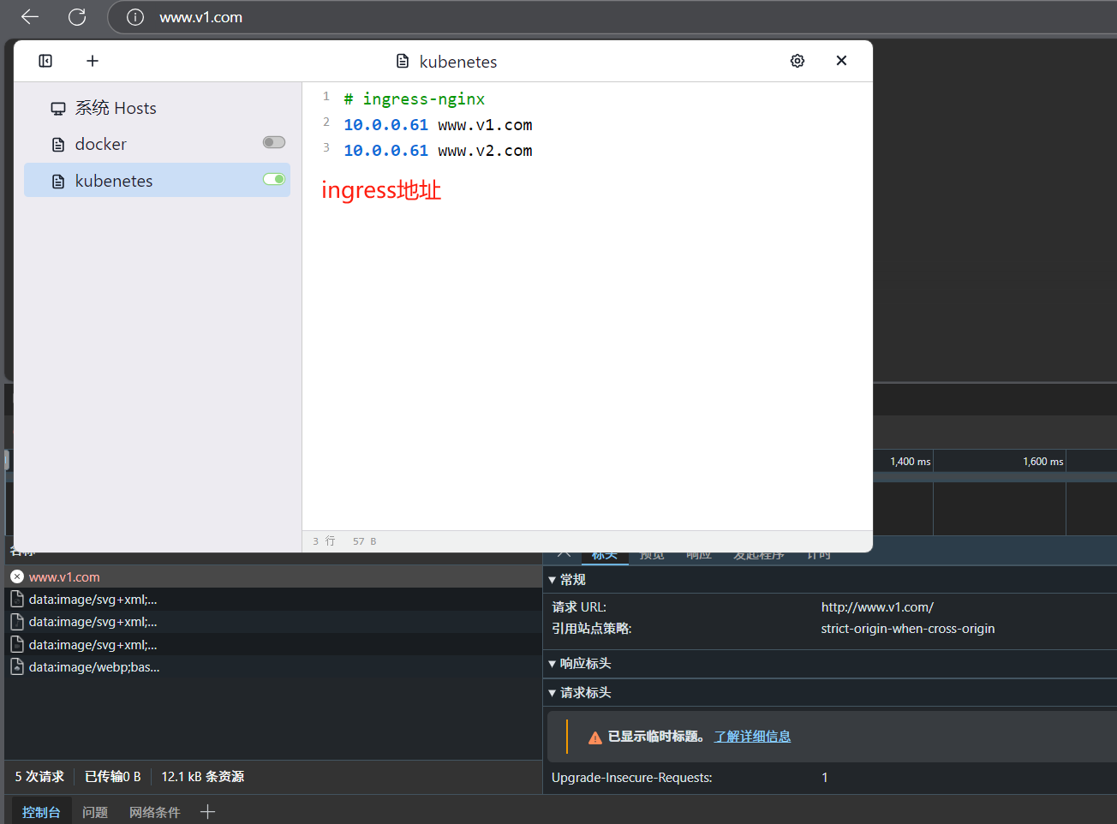Select the docker hosts profile
The height and width of the screenshot is (824, 1117).
(x=158, y=144)
